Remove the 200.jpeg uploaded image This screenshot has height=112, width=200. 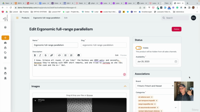35,100
